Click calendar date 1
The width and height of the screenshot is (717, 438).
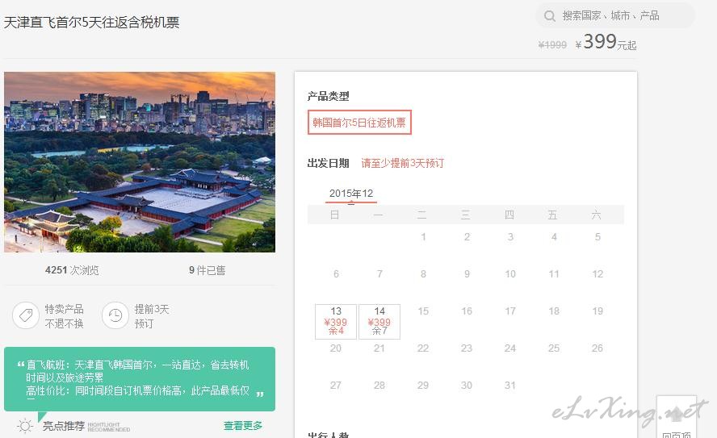point(423,236)
